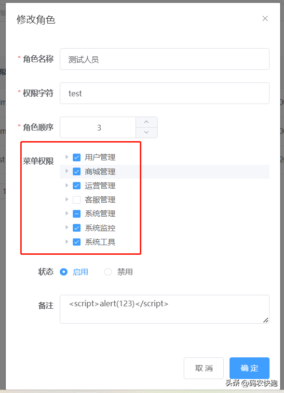Screen dimensions: 284x393
Task: Click into the 权限字符 input field
Action: [x=164, y=93]
